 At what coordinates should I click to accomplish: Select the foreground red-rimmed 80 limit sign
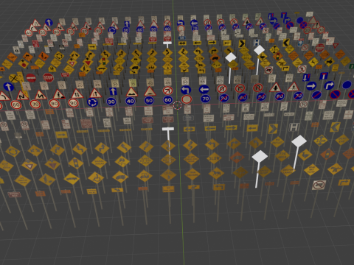55,103
